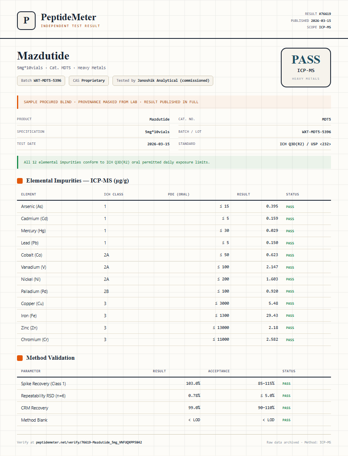
Task: Click the CAS Proprietary chip
Action: (89, 81)
